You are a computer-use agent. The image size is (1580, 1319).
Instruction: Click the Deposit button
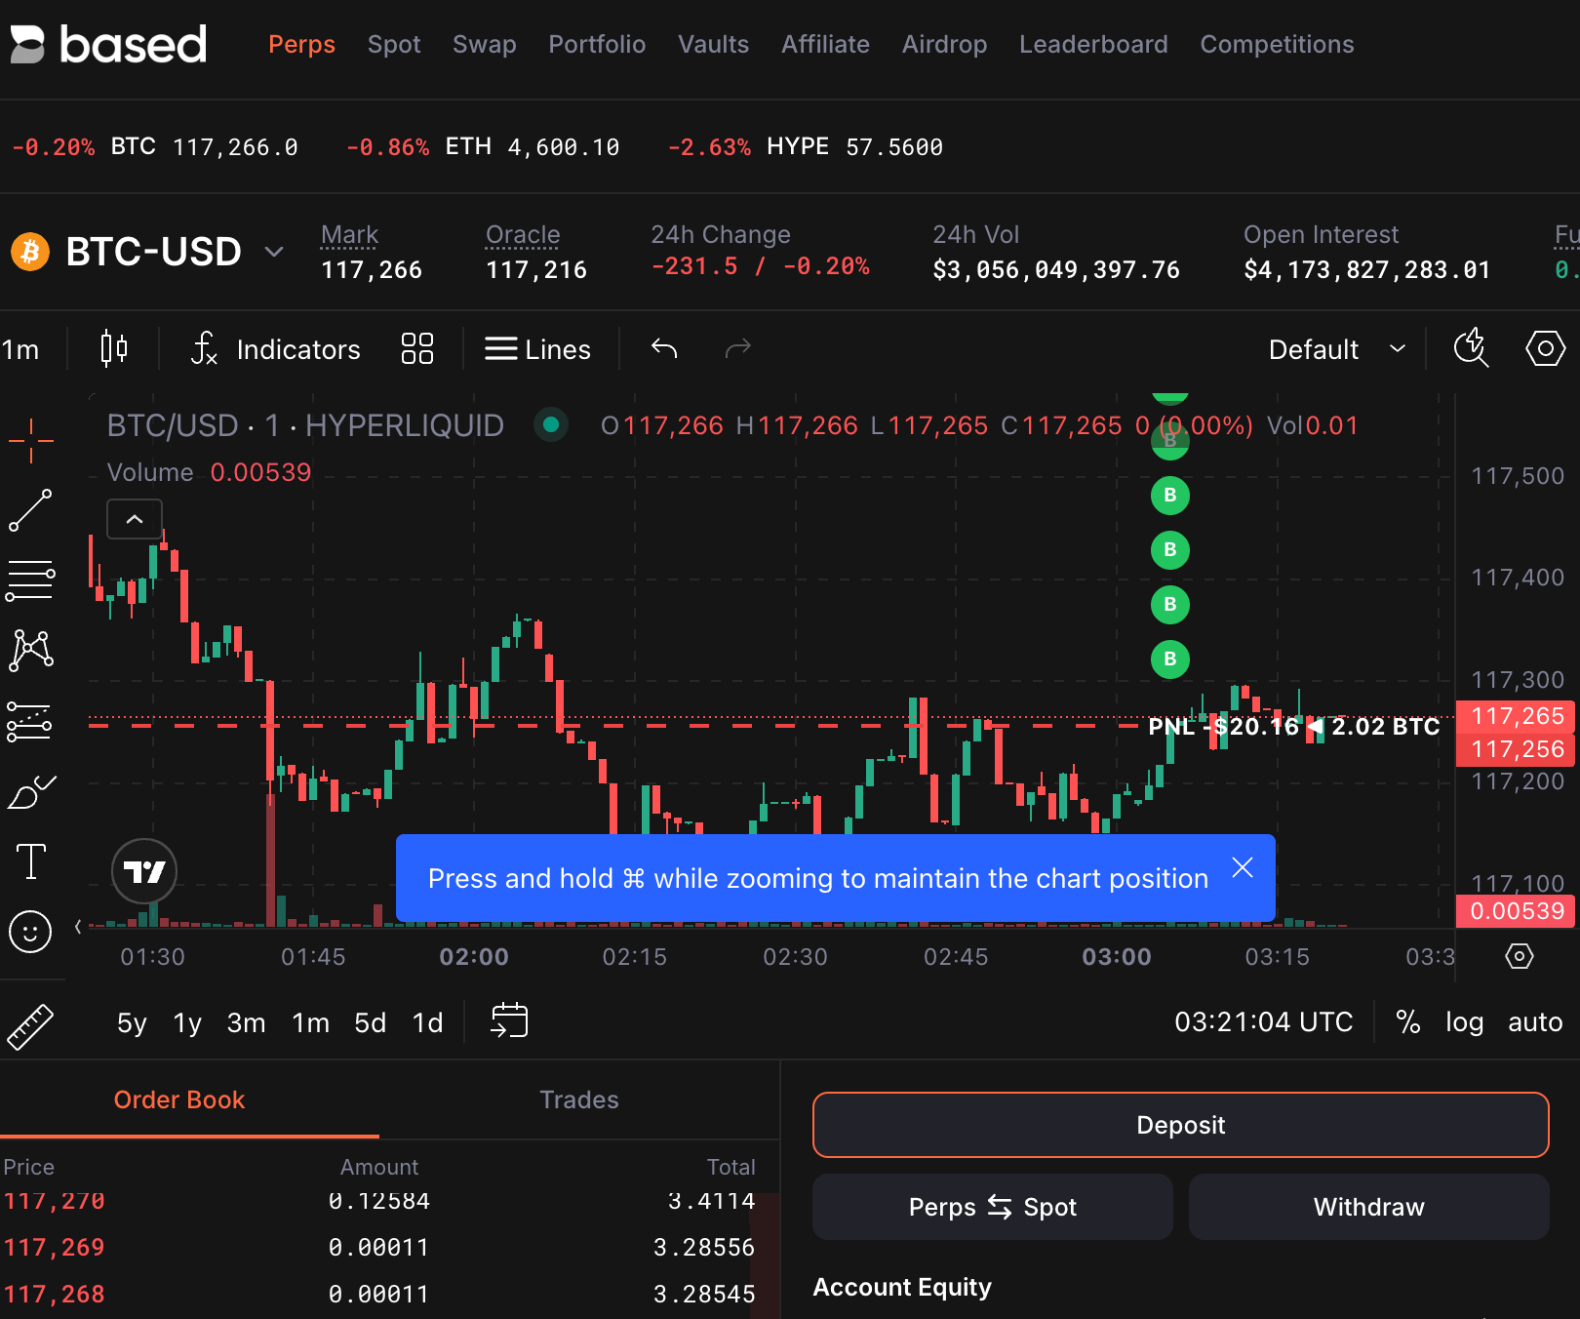tap(1181, 1125)
